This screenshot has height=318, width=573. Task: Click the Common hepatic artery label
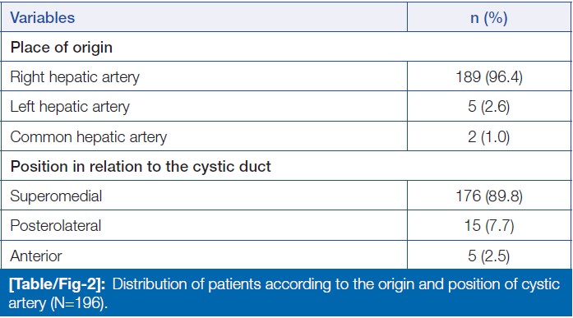point(89,137)
